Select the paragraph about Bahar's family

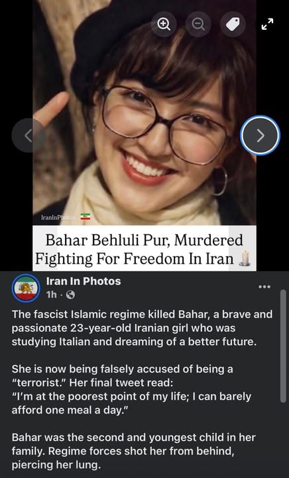coord(133,451)
